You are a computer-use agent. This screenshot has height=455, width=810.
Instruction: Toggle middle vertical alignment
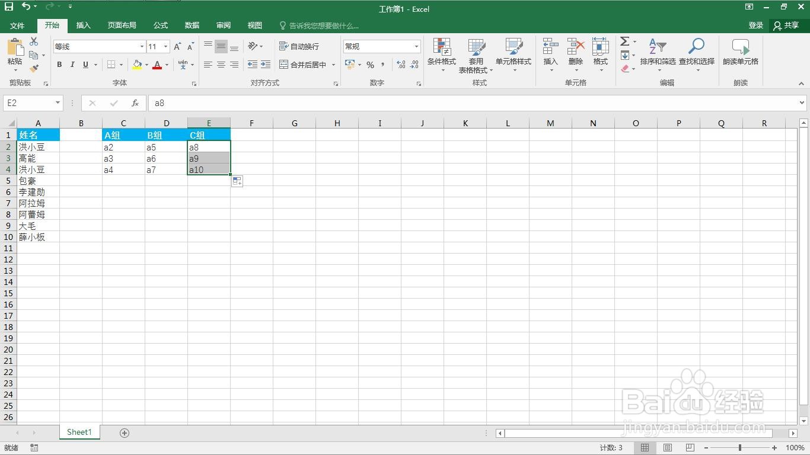(x=221, y=46)
